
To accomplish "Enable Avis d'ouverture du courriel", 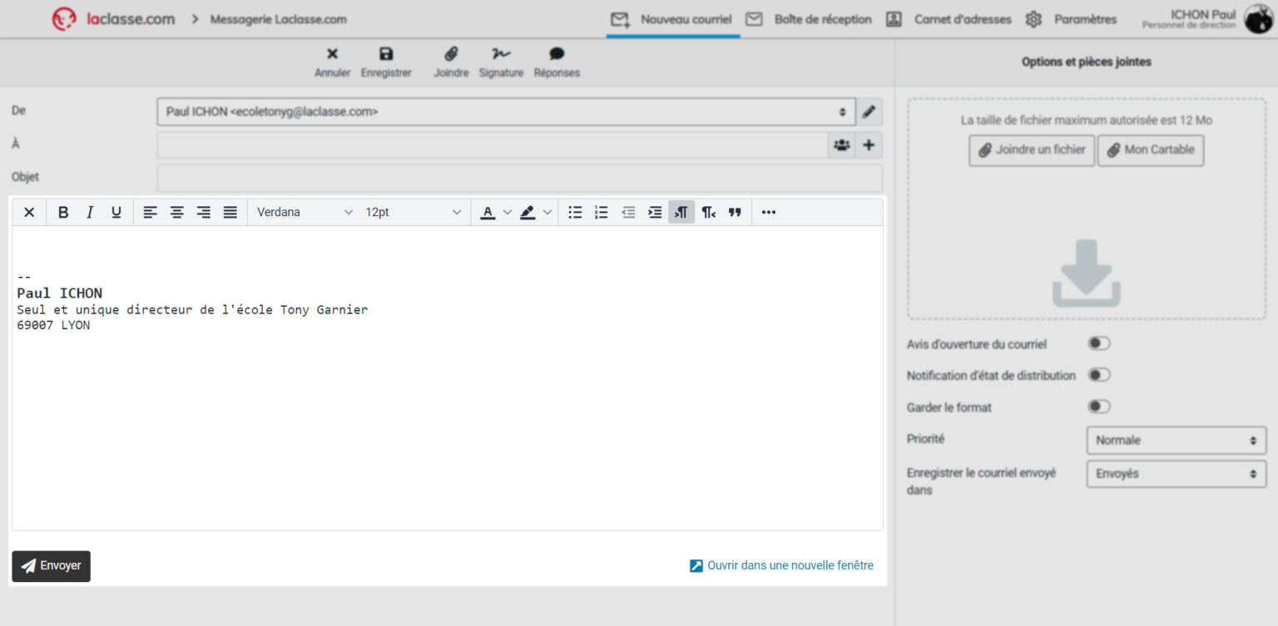I will point(1098,343).
